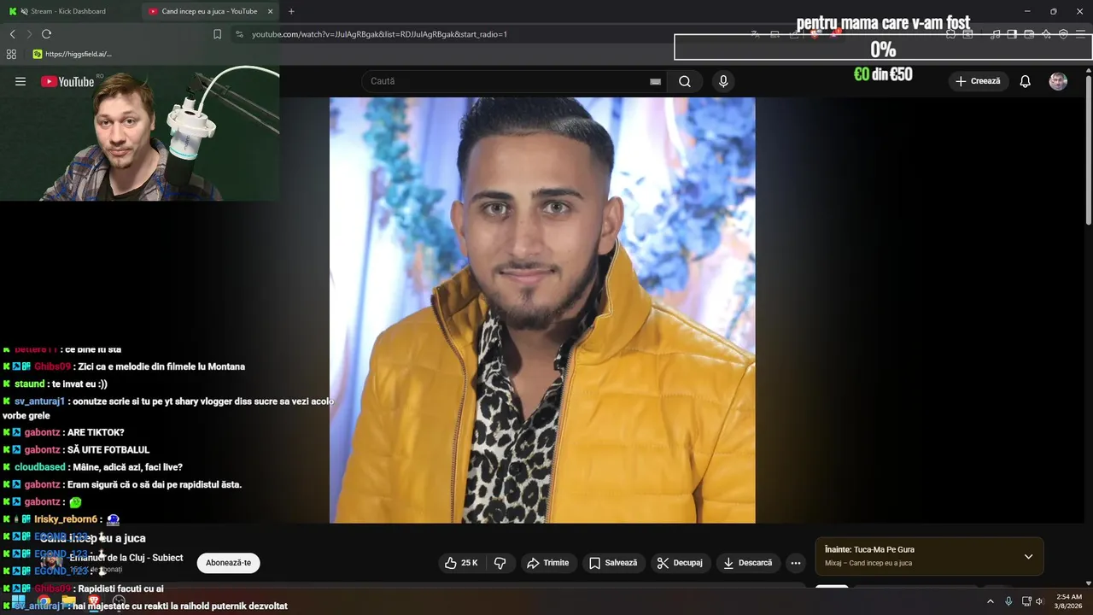Viewport: 1093px width, 615px height.
Task: Go to the YouTube home logo
Action: 67,81
